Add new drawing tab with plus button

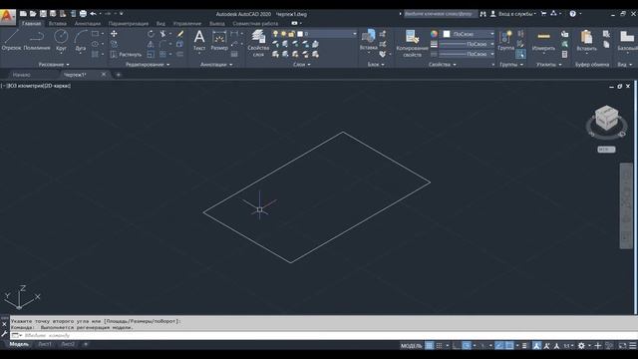(x=119, y=75)
